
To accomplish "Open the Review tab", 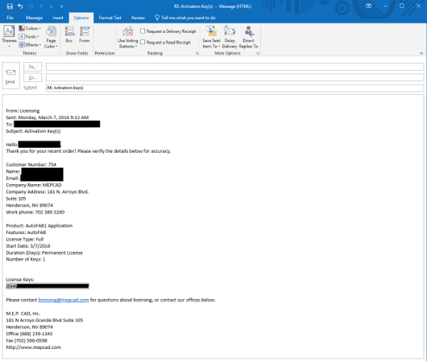I will coord(138,18).
